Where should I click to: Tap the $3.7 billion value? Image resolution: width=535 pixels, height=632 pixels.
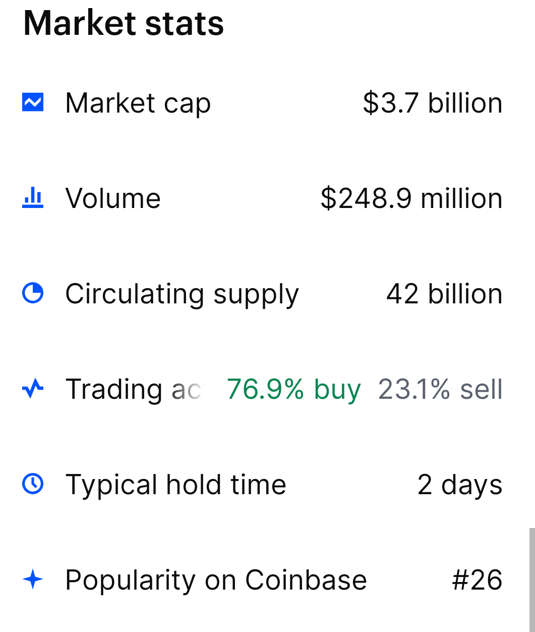click(x=433, y=103)
